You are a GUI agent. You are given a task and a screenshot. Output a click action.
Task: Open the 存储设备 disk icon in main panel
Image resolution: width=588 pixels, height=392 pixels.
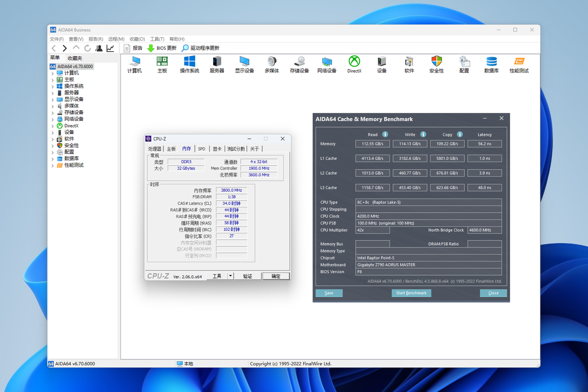[299, 64]
